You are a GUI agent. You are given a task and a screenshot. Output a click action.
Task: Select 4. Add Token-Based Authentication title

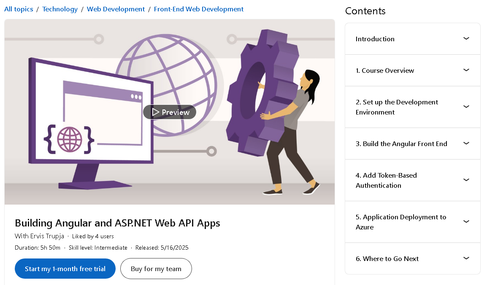click(386, 180)
